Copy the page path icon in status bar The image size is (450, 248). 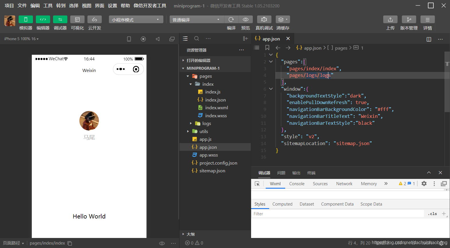point(70,243)
